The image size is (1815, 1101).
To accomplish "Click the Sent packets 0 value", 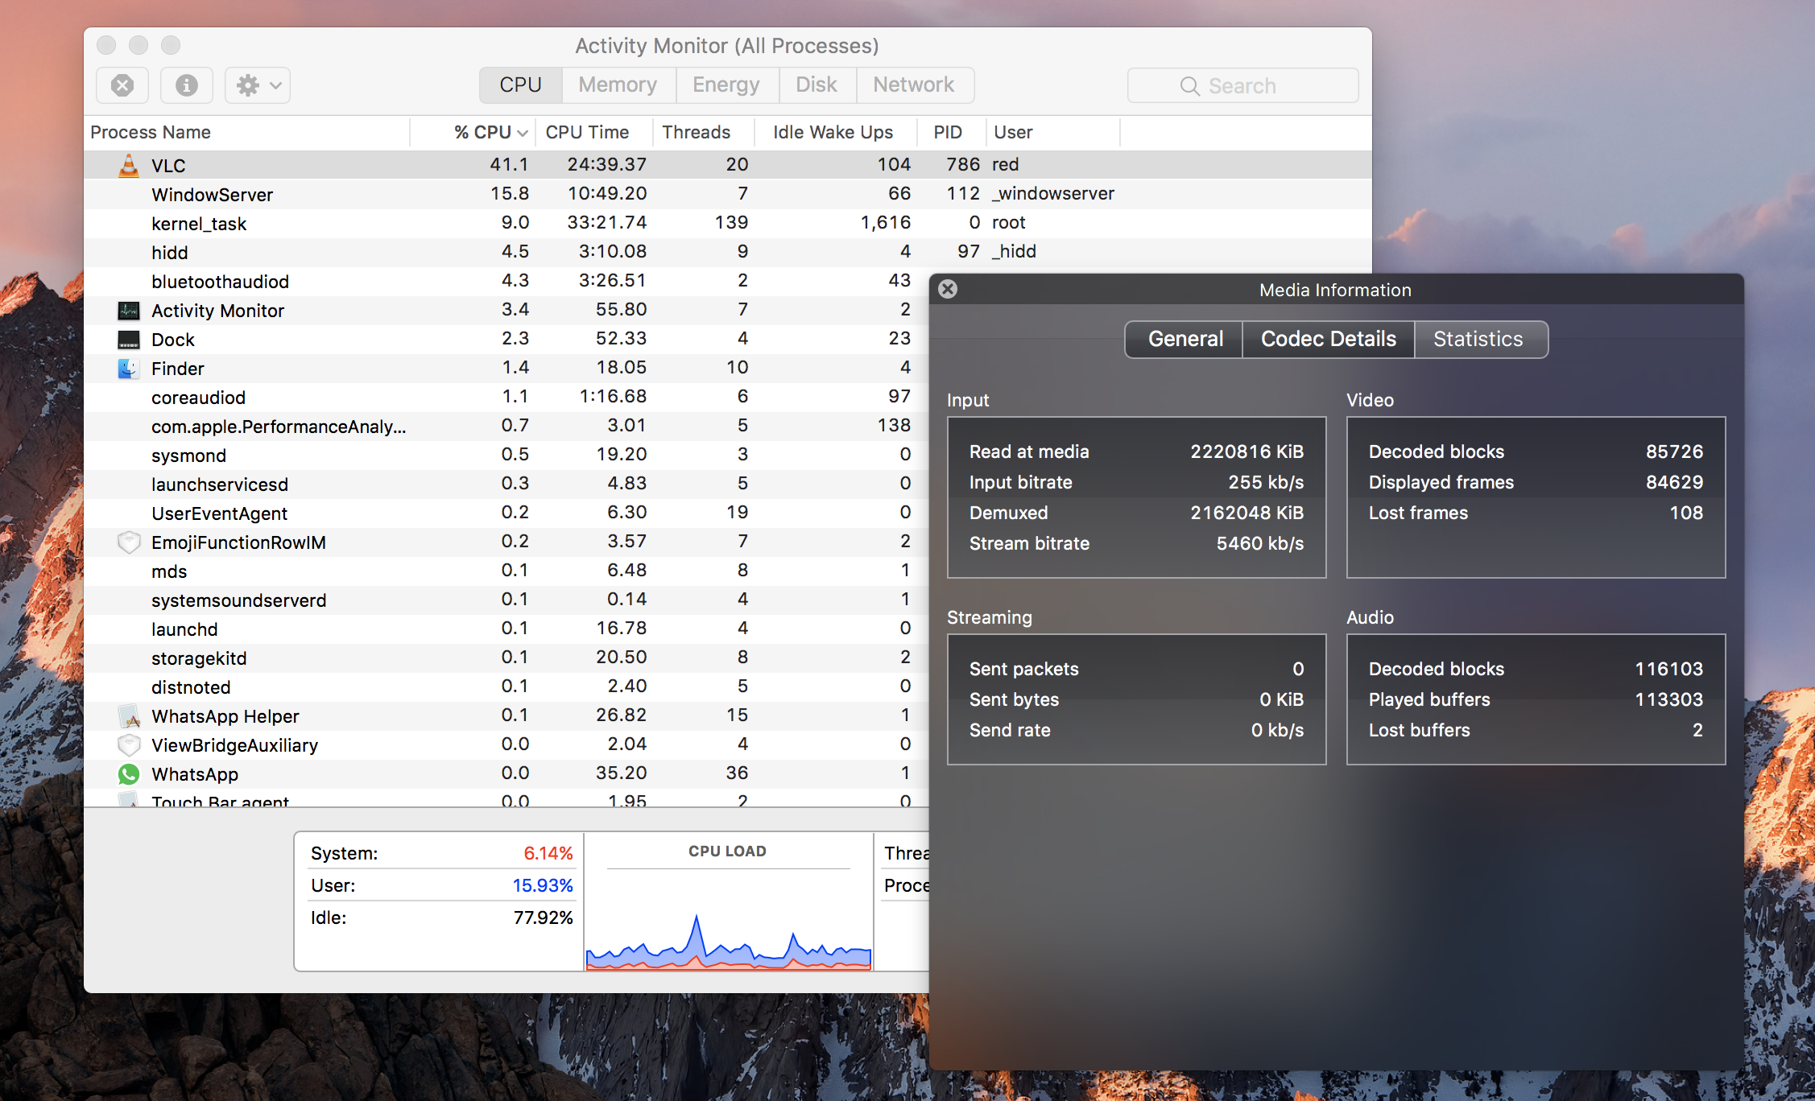I will 1298,669.
